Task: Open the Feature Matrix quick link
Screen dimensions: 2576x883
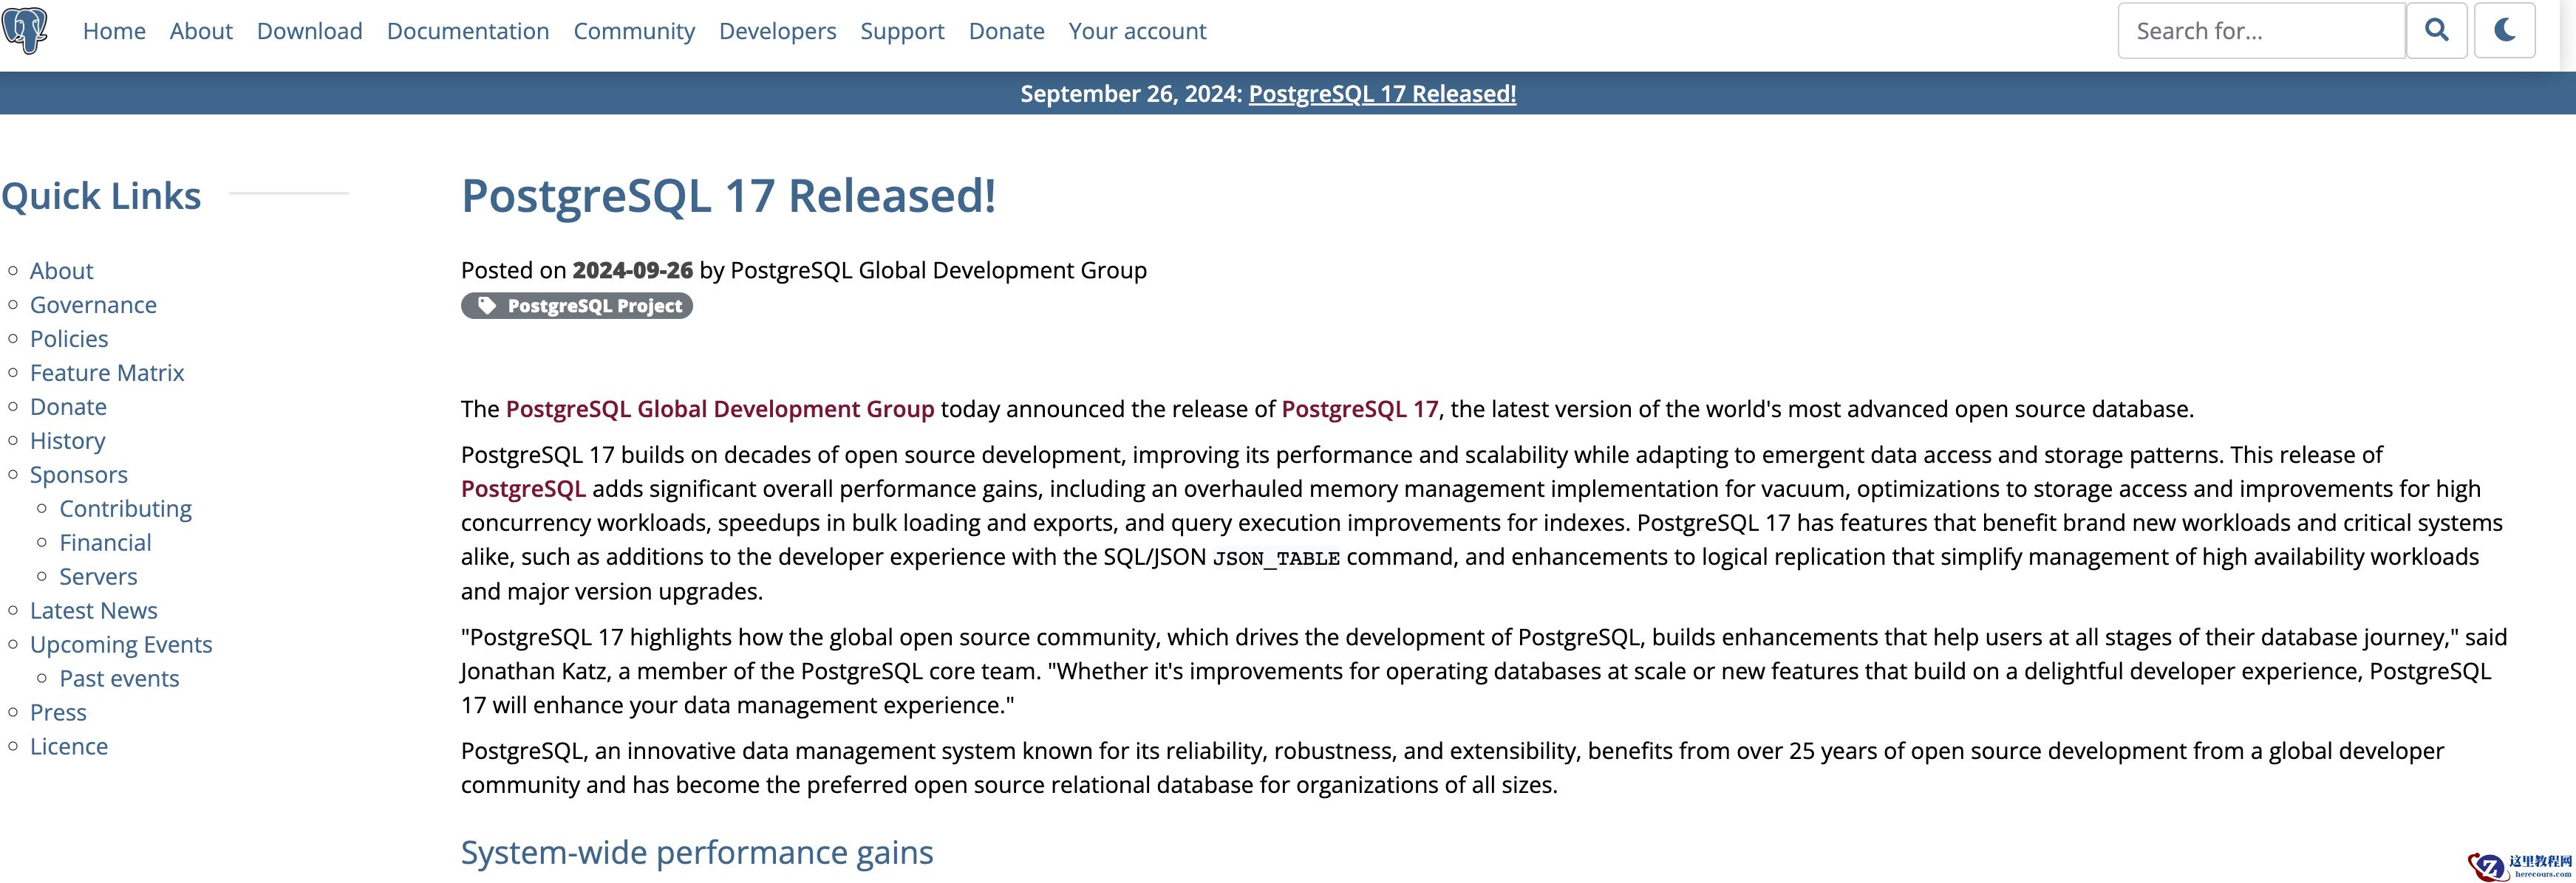Action: tap(107, 373)
